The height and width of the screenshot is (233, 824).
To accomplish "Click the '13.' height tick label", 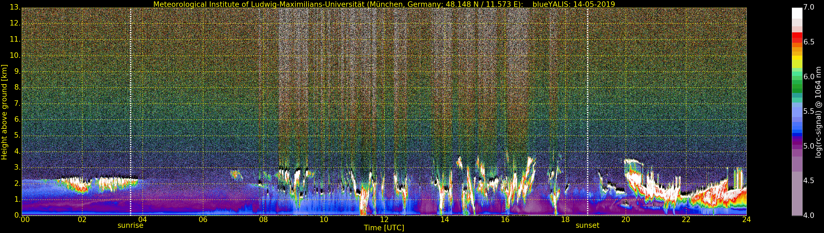I will pos(15,7).
